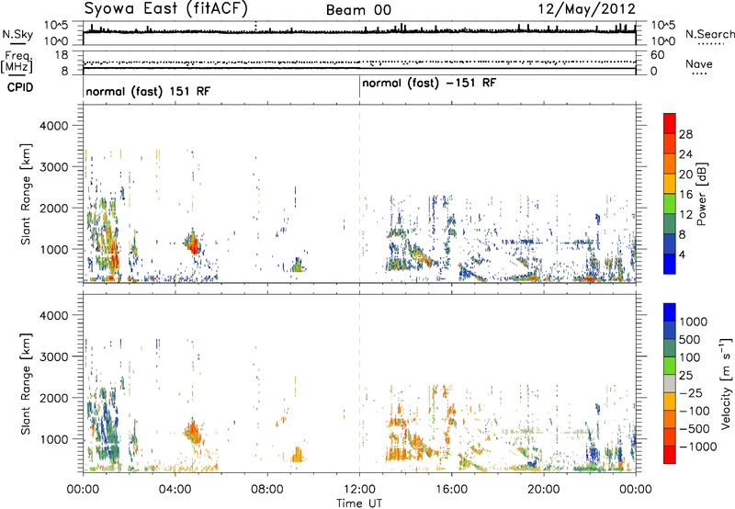
Task: Click the '1000' velocity colorbar value
Action: point(693,322)
